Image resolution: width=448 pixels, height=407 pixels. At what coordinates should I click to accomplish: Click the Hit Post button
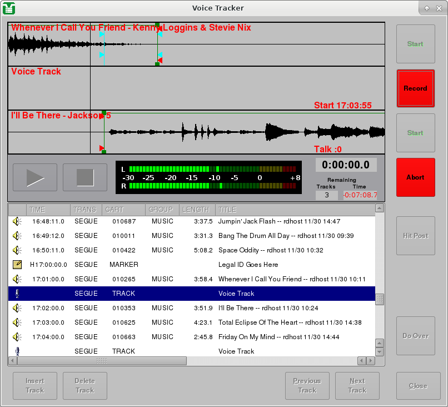coord(415,235)
